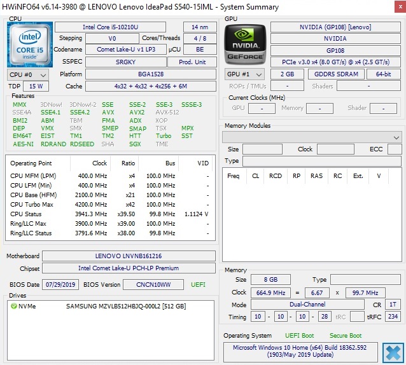
Task: Click the Intel Comet Lake-U PCH-LP chipset
Action: (129, 268)
